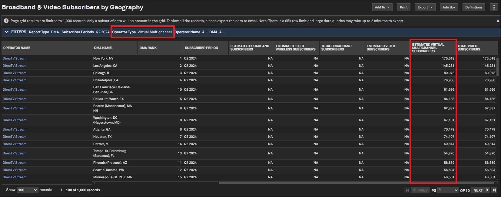Open DirecTV Stream link for Minneapolis-St. Paul, MN
Image resolution: width=501 pixels, height=197 pixels.
pyautogui.click(x=15, y=177)
